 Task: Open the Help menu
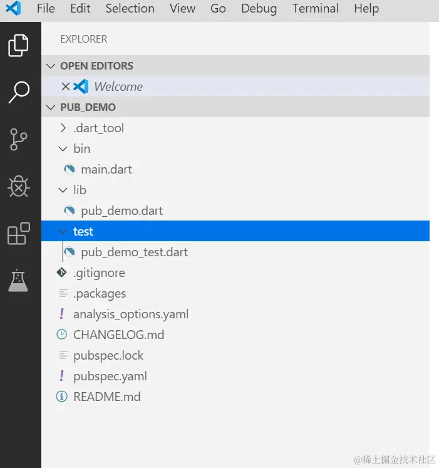point(366,8)
